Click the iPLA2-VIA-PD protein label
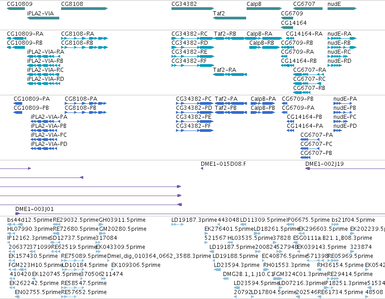The height and width of the screenshot is (299, 385). coord(49,144)
